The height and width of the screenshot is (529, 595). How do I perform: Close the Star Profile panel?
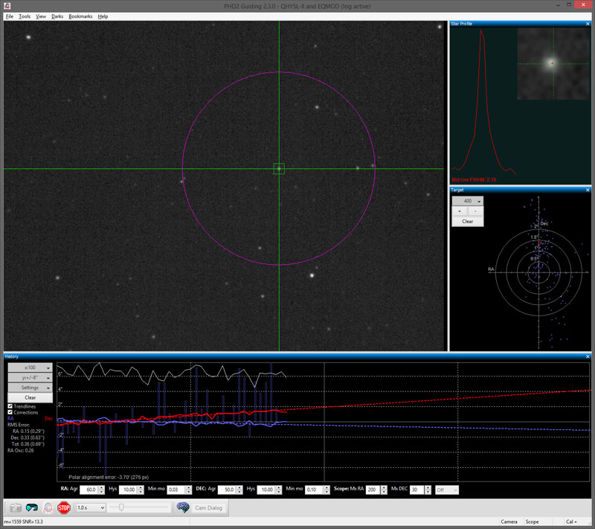(x=588, y=24)
